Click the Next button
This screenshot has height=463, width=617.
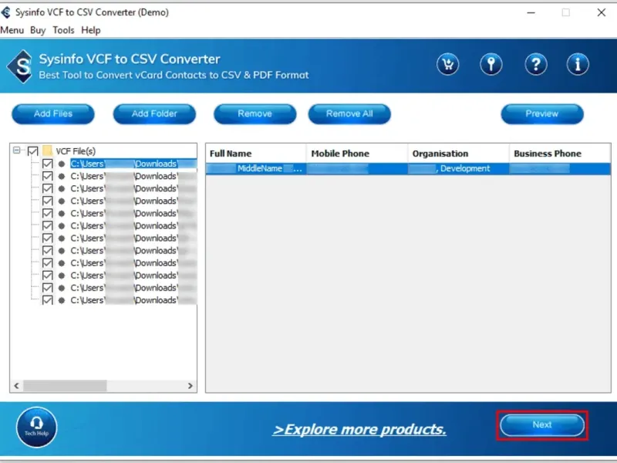pos(542,425)
